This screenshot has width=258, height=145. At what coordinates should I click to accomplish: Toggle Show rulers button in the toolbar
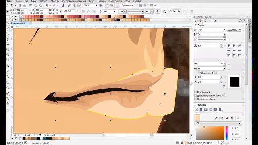pyautogui.click(x=107, y=5)
